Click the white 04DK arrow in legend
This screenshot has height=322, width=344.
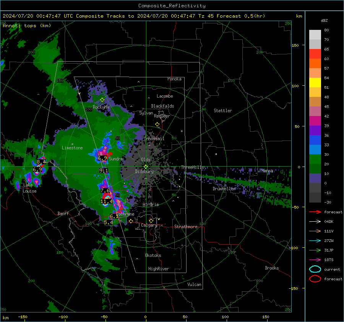point(315,222)
